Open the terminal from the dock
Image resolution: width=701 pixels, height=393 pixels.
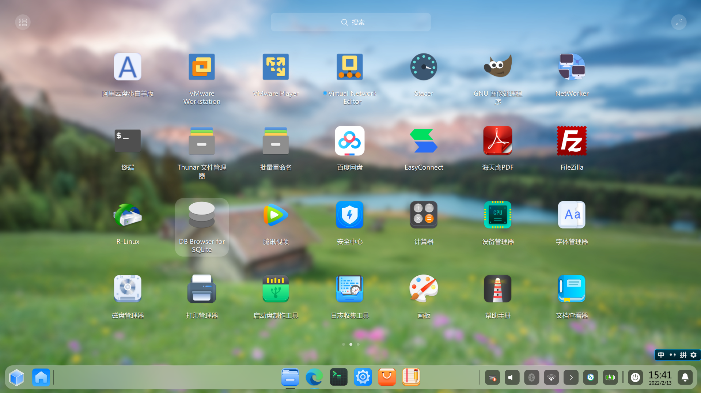point(339,377)
